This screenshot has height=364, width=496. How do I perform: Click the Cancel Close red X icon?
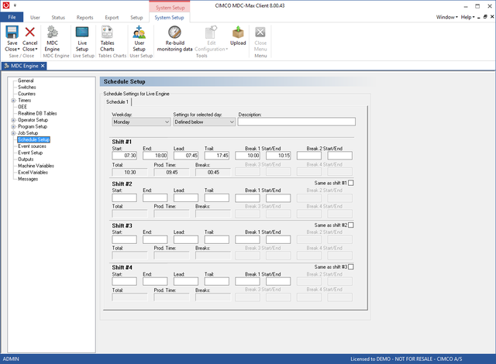coord(30,33)
